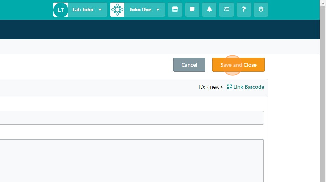Open the task checklist icon
326x182 pixels.
tap(226, 9)
